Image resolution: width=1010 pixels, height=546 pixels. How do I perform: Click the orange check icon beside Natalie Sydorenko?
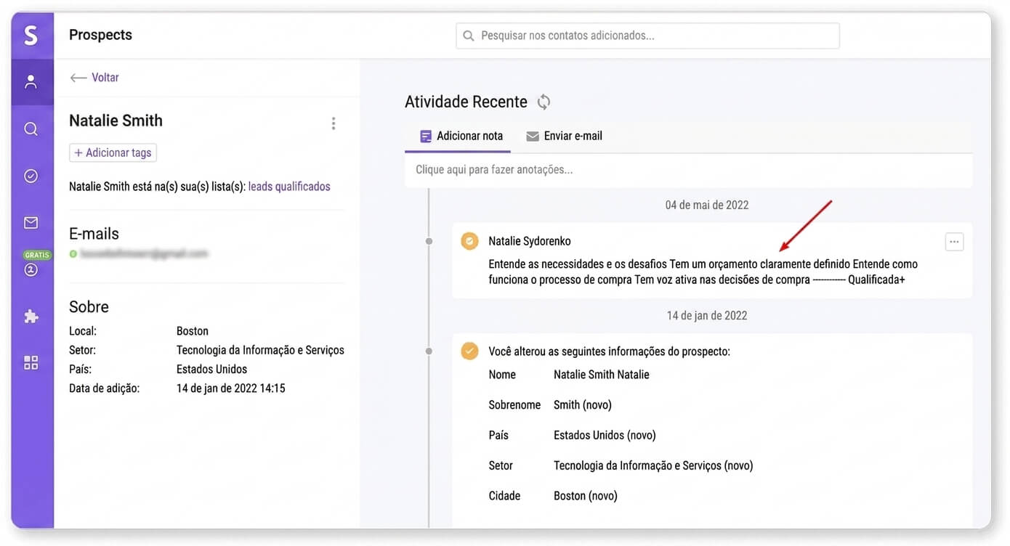[469, 241]
